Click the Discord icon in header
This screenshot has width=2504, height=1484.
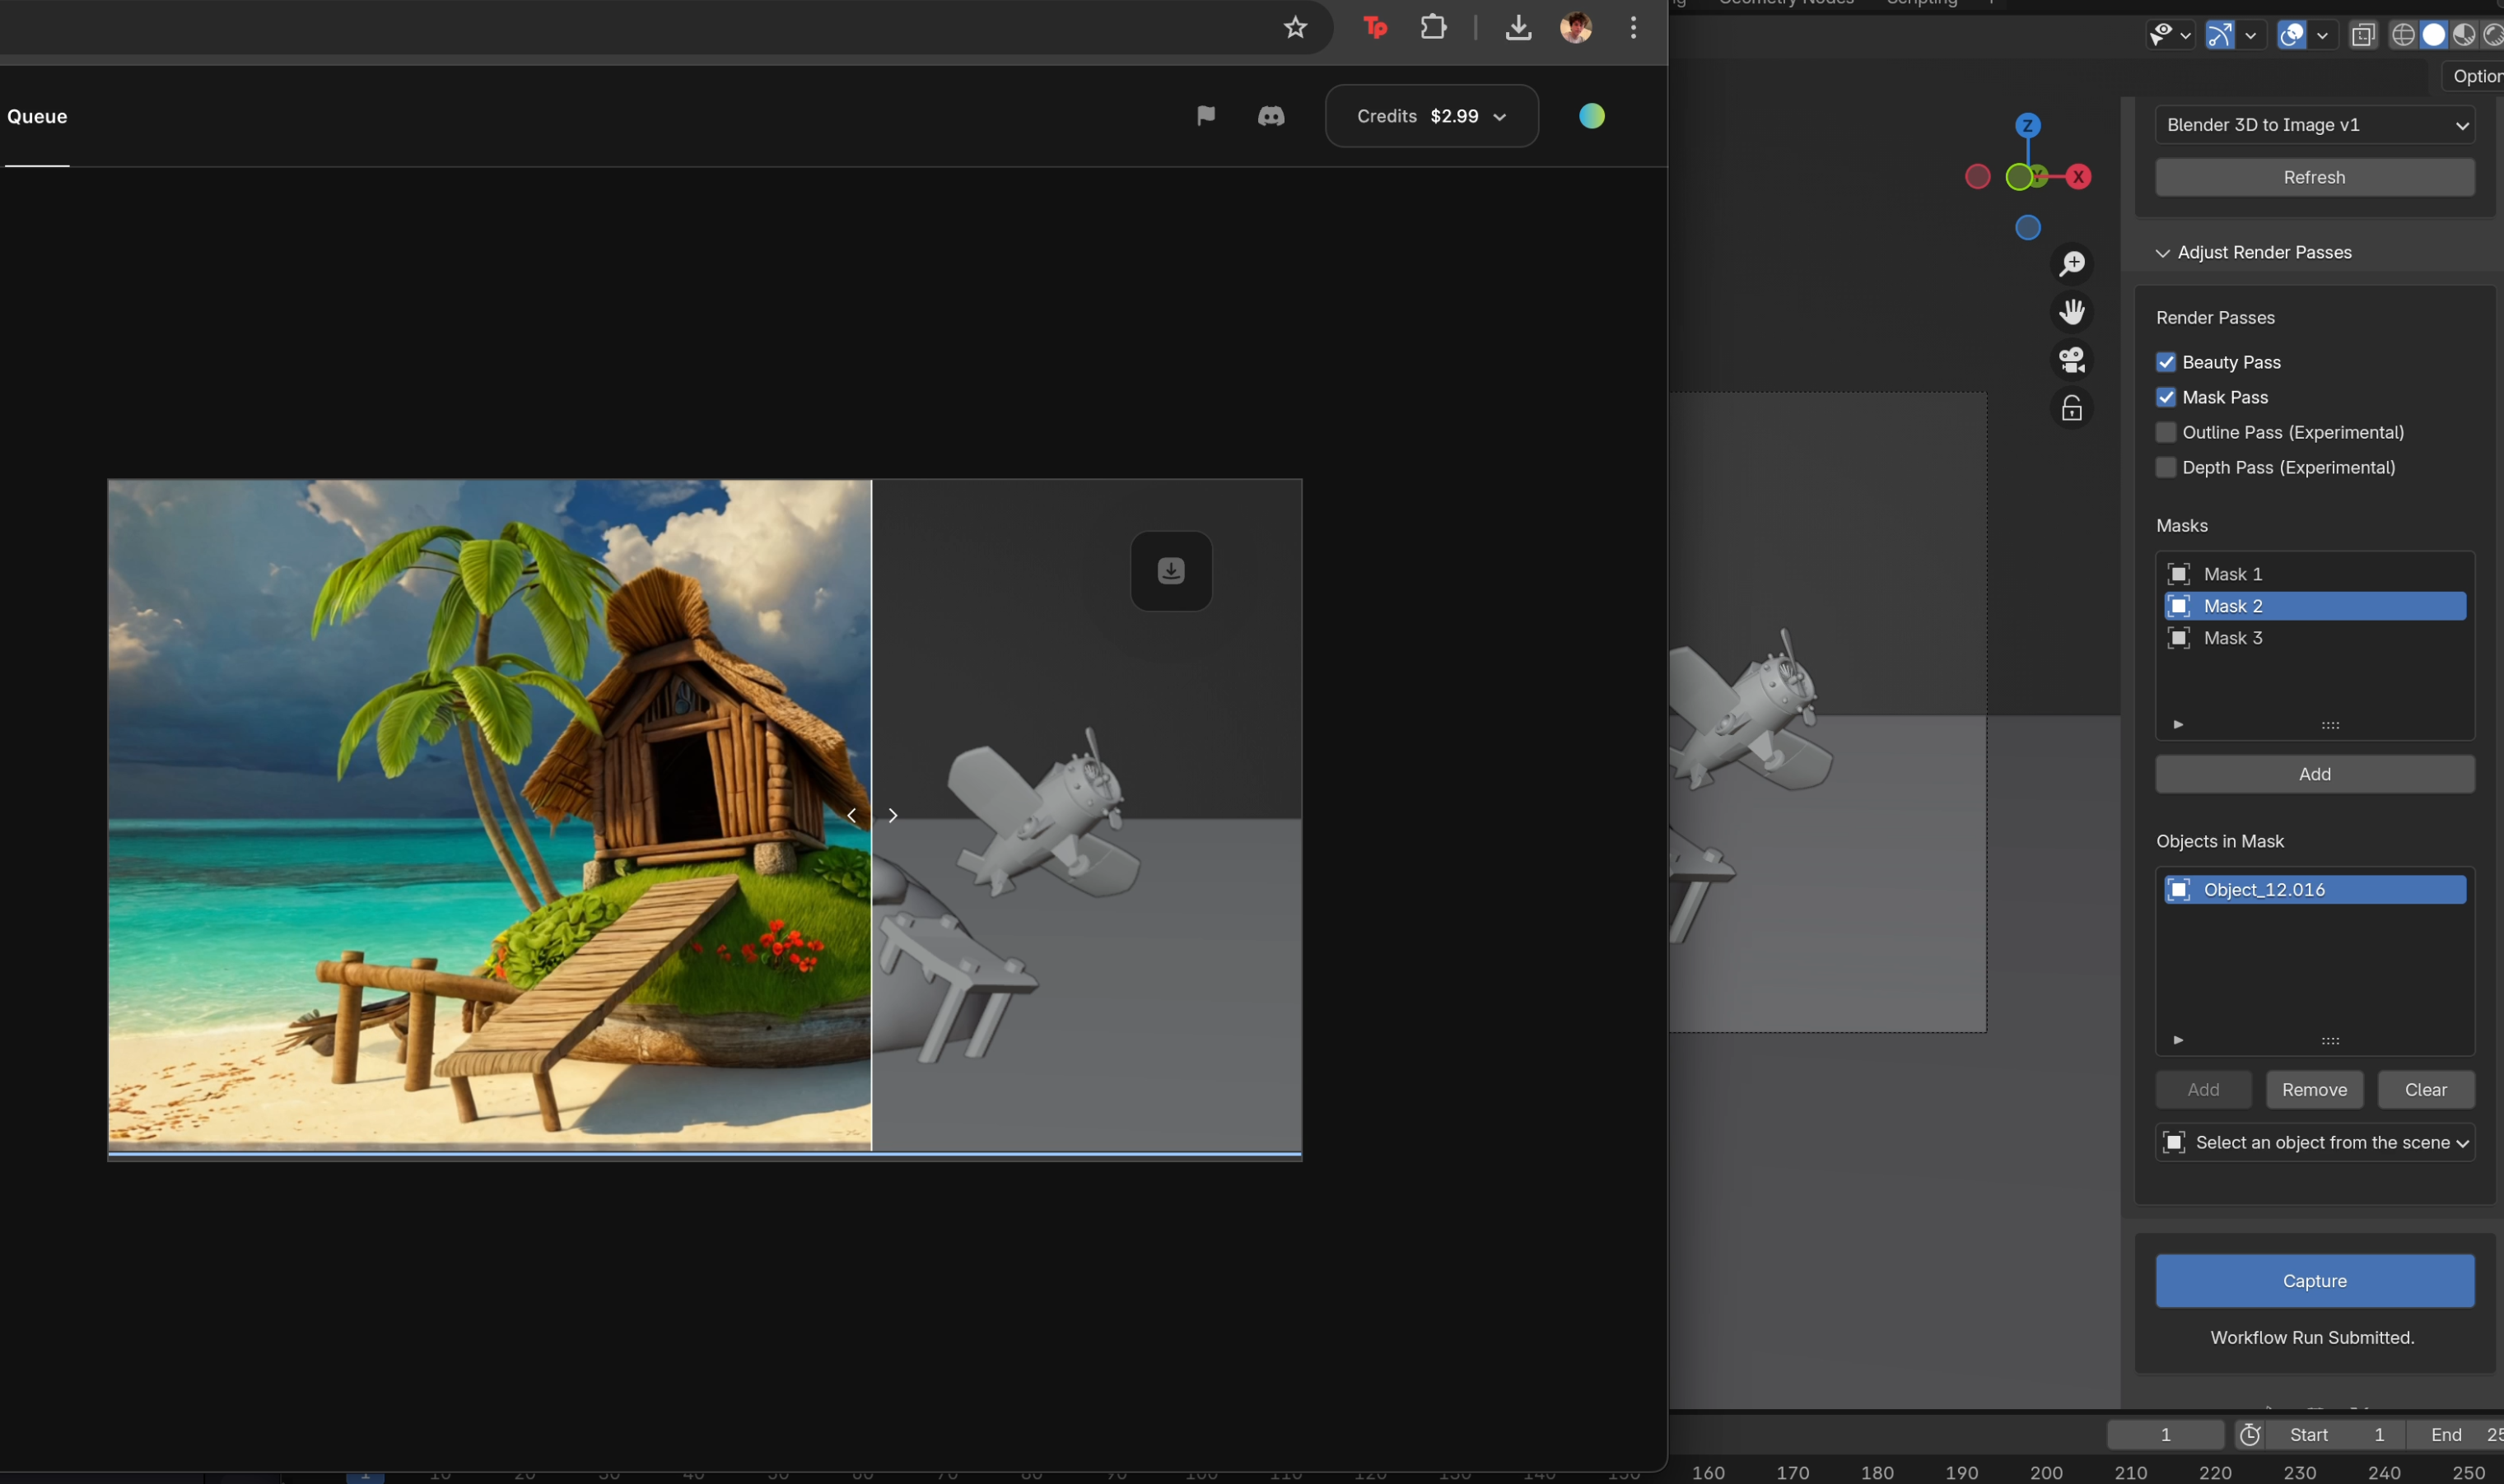point(1271,116)
